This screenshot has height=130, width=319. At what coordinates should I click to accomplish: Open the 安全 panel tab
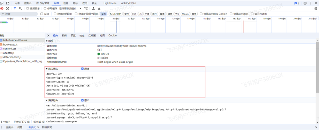[x=94, y=3]
